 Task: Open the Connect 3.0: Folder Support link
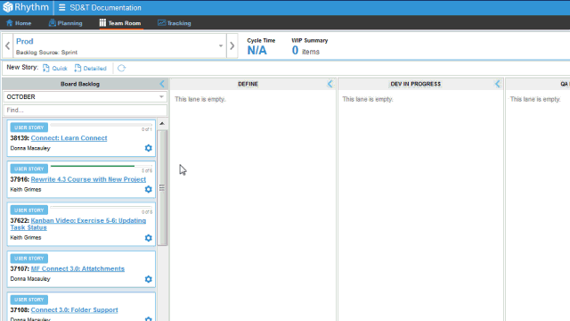point(75,309)
